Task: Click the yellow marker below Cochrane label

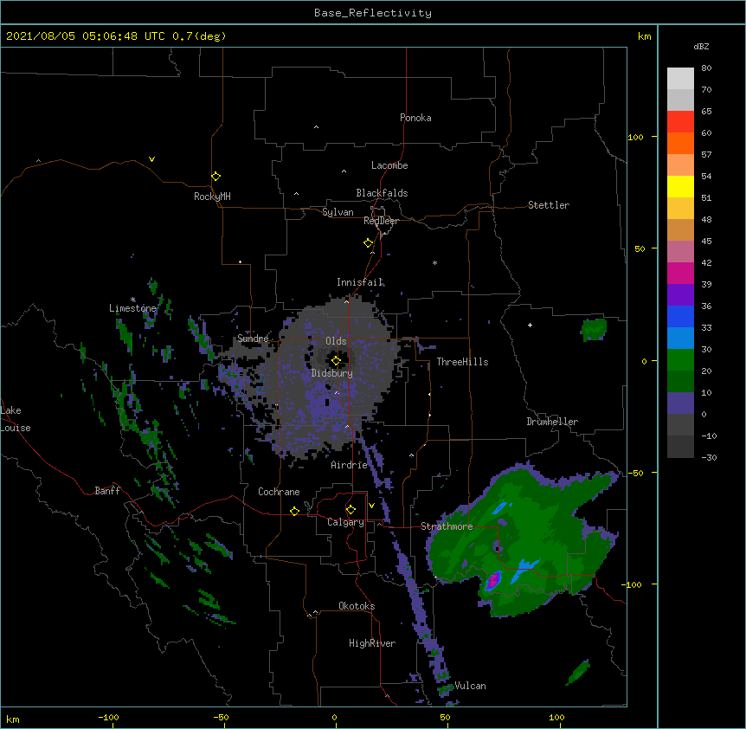Action: tap(294, 511)
